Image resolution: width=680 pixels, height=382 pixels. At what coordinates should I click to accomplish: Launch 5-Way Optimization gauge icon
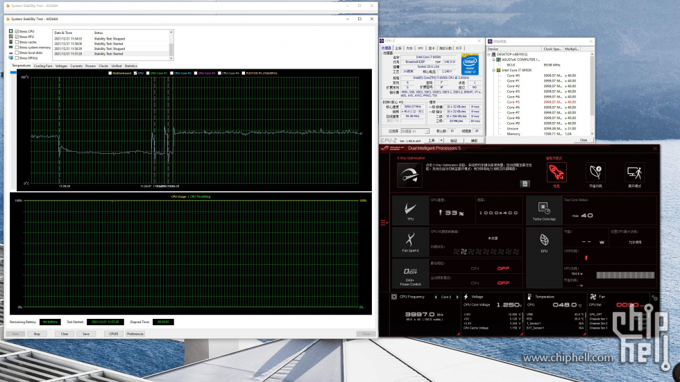click(x=409, y=175)
